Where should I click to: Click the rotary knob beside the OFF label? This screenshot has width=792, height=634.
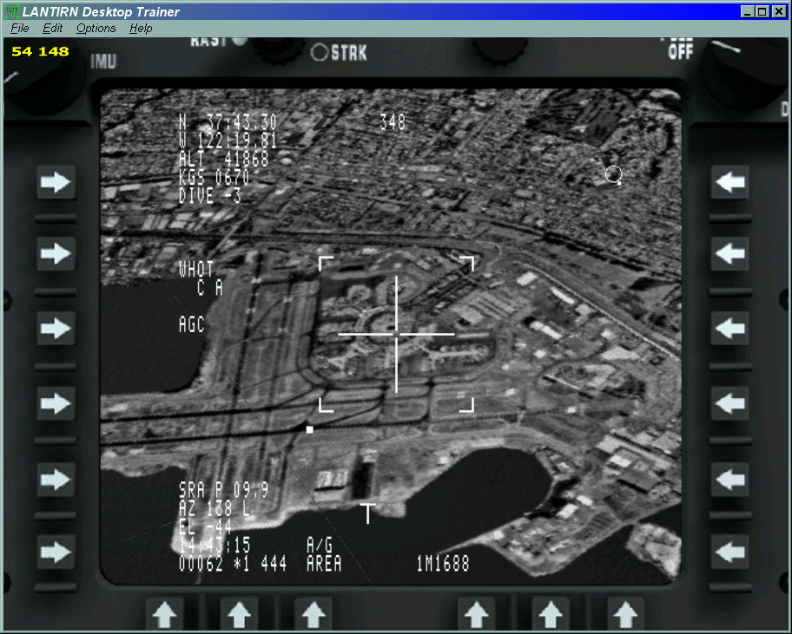(745, 73)
